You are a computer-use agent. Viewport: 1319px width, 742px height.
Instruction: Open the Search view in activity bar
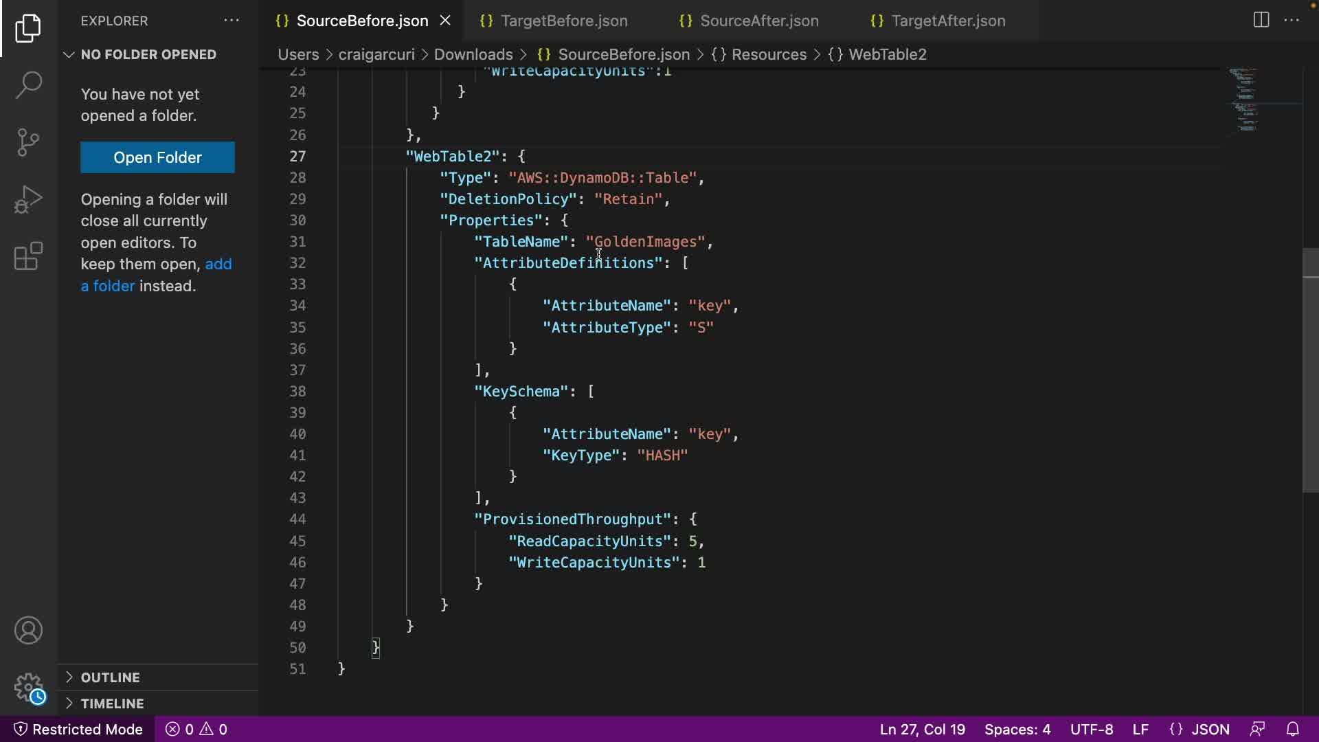point(28,85)
